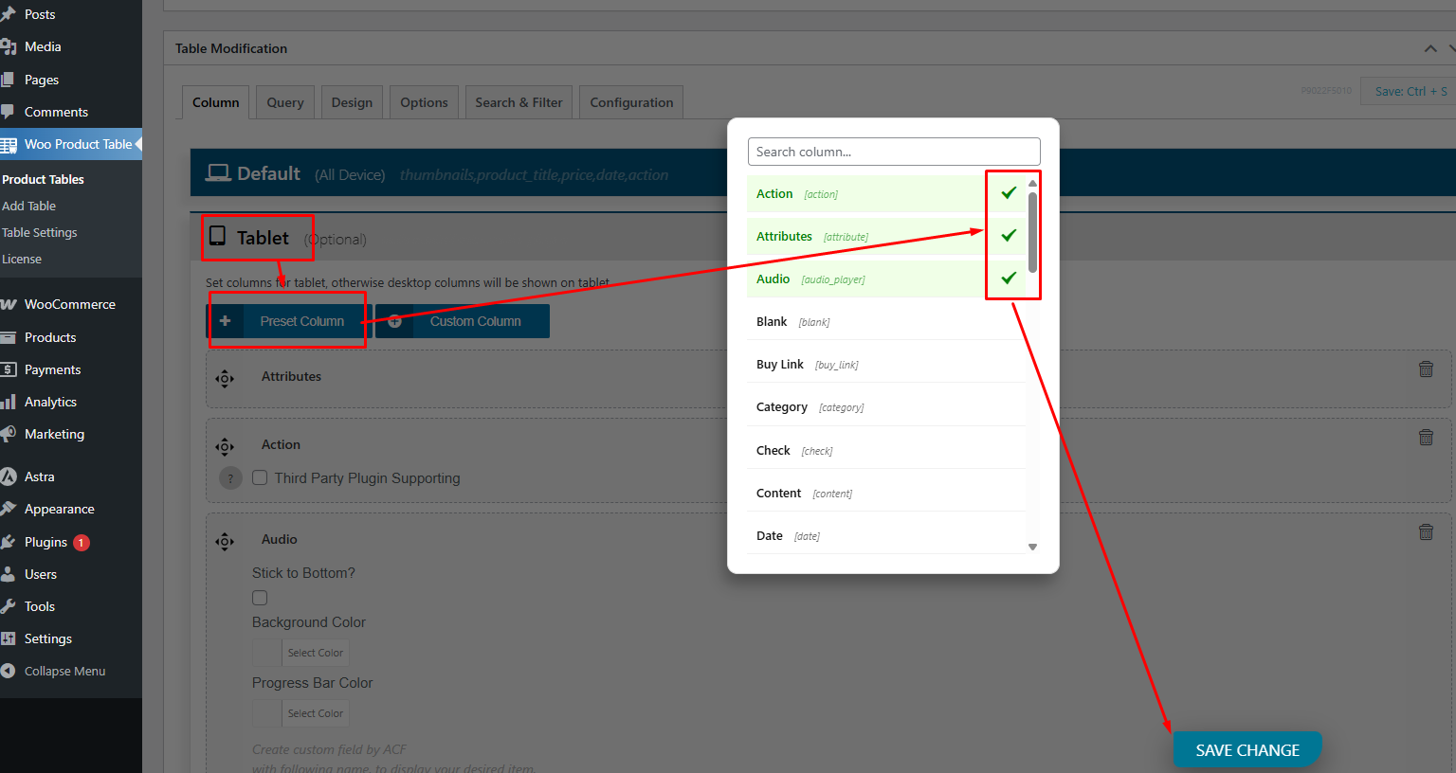
Task: Open the Marketing megaphone icon
Action: (x=9, y=434)
